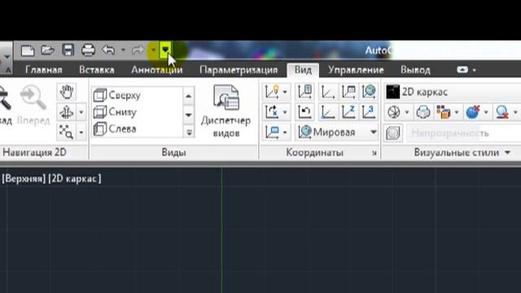Image resolution: width=521 pixels, height=293 pixels.
Task: Click the blue sphere materials icon
Action: pos(472,112)
